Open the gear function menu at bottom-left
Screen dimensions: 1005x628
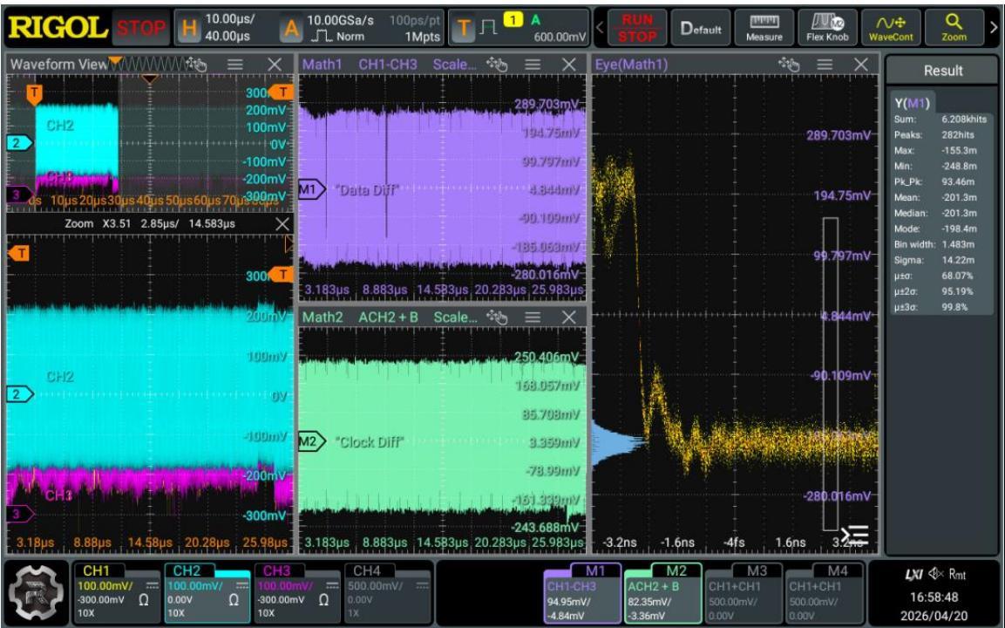pyautogui.click(x=37, y=593)
